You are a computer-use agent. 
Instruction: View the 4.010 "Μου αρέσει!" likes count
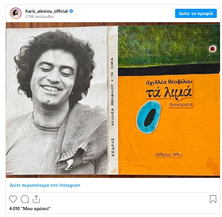coord(30,209)
